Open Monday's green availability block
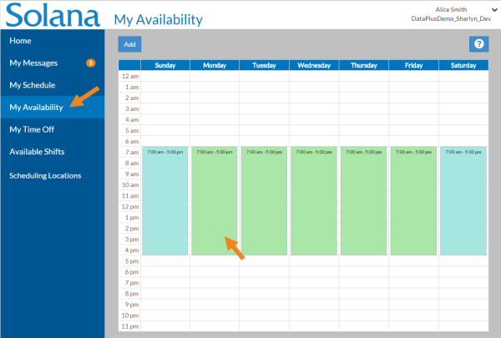501x338 pixels. pyautogui.click(x=215, y=200)
